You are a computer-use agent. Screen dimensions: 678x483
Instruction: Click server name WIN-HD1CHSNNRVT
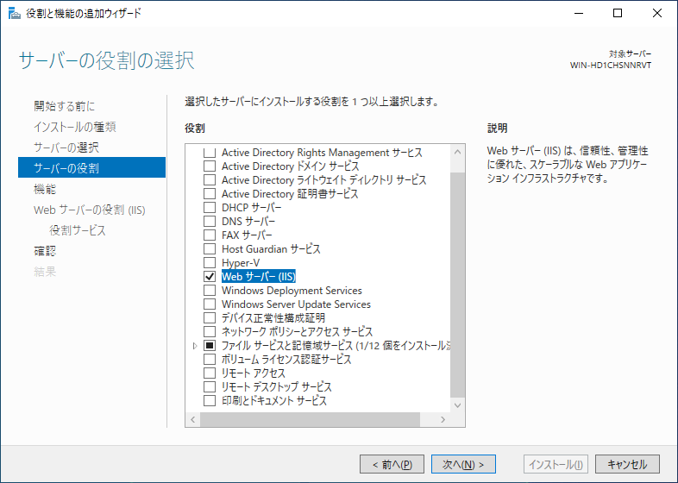click(611, 66)
